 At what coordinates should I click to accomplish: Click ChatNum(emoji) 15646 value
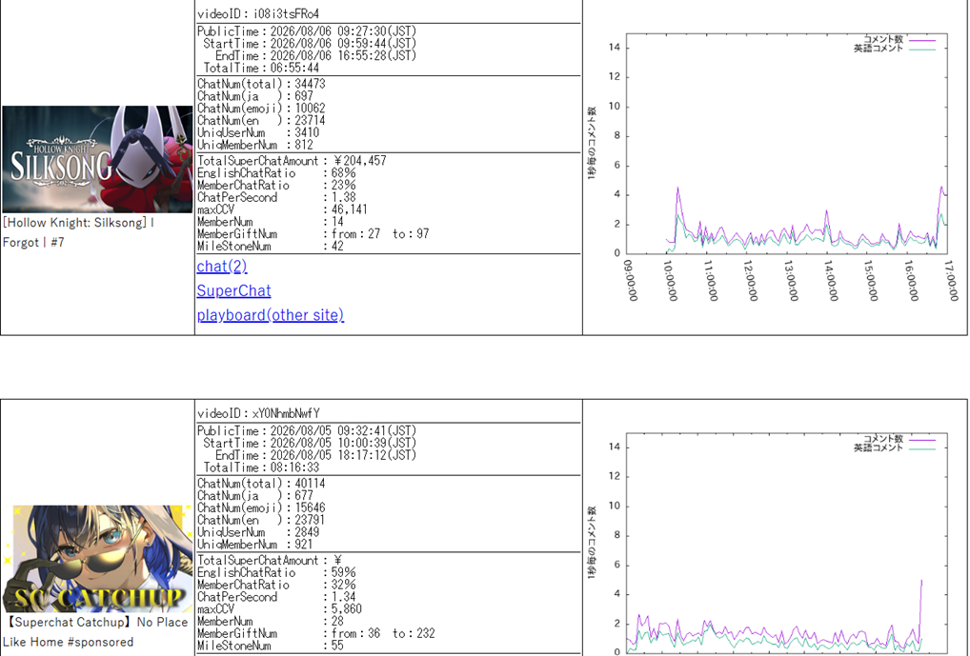click(310, 507)
